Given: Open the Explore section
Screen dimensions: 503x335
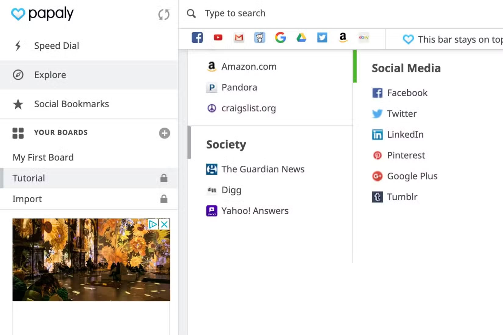Looking at the screenshot, I should pyautogui.click(x=50, y=75).
